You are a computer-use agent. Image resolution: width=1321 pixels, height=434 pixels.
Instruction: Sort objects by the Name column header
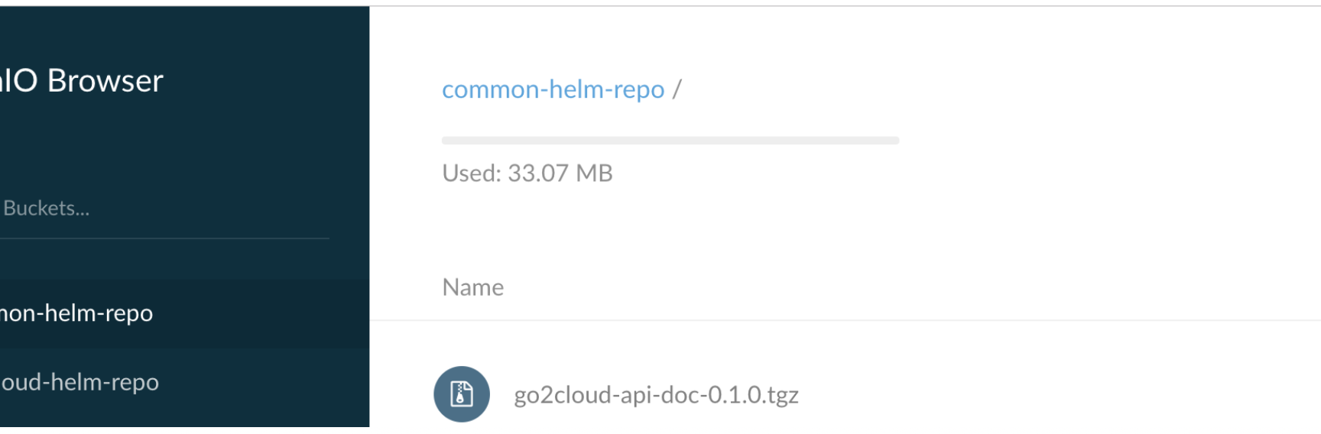(472, 287)
